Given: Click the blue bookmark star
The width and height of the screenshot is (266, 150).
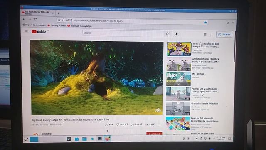Looking at the screenshot, I should 206,22.
